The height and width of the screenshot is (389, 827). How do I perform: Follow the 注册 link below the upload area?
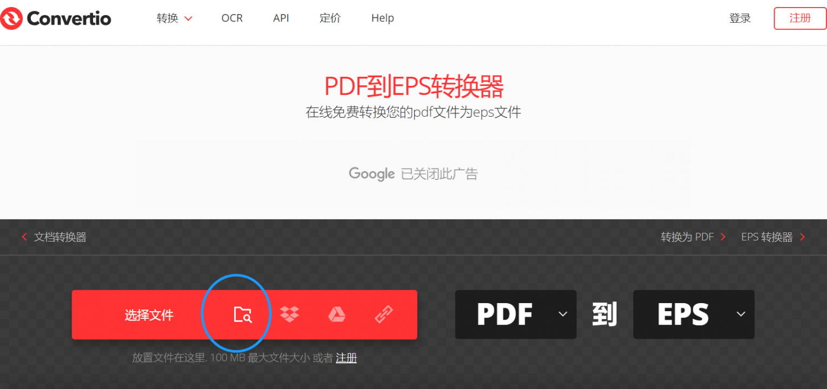pos(346,358)
